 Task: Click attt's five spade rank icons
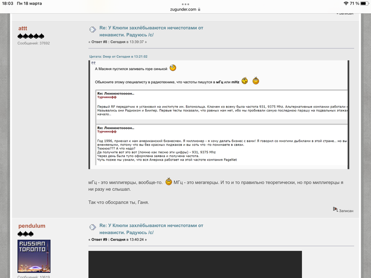pos(31,36)
